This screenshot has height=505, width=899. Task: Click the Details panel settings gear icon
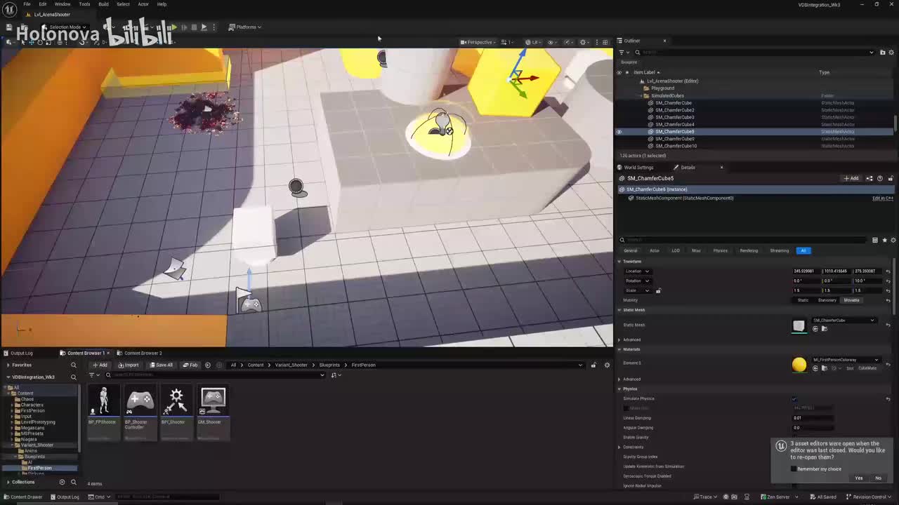click(x=893, y=240)
